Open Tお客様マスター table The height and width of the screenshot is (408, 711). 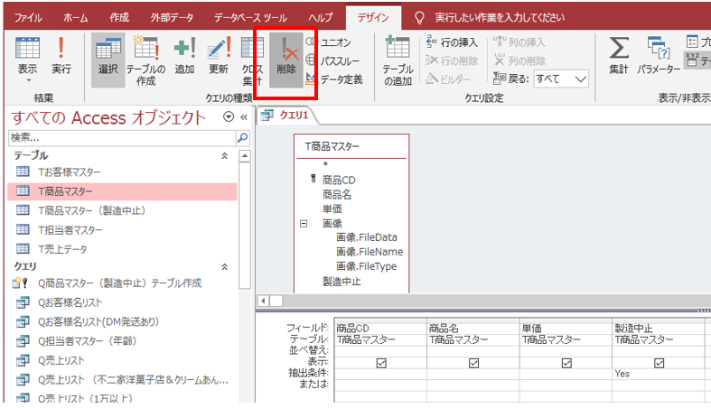[x=69, y=172]
